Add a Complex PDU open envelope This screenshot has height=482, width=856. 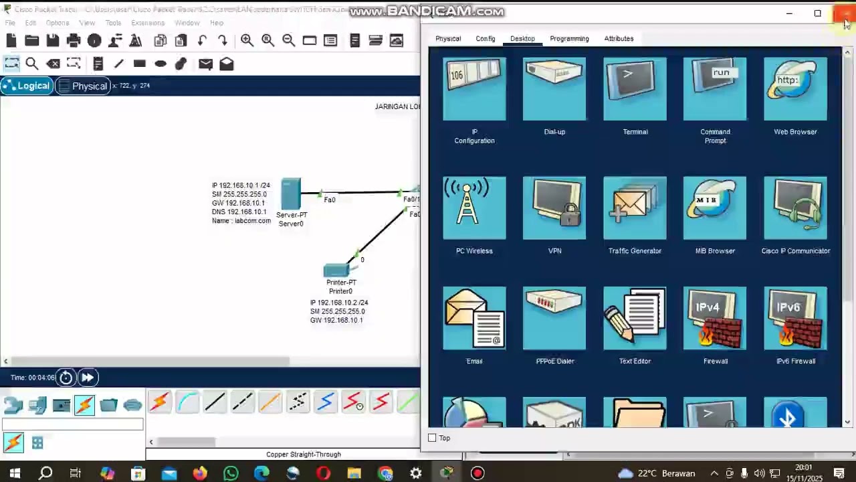pos(227,64)
